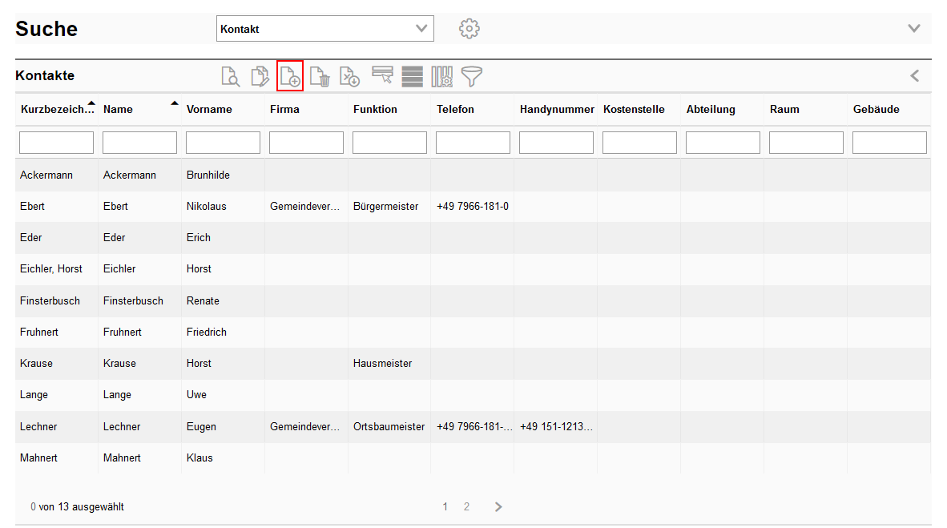Click the next page arrow
Image resolution: width=947 pixels, height=528 pixels.
[x=498, y=506]
